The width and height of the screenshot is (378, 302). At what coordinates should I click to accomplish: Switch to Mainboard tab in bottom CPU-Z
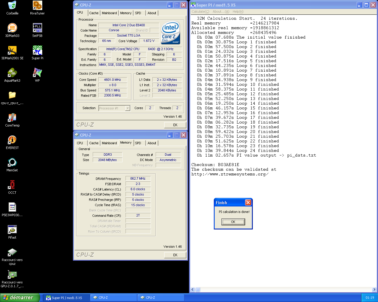pyautogui.click(x=109, y=143)
